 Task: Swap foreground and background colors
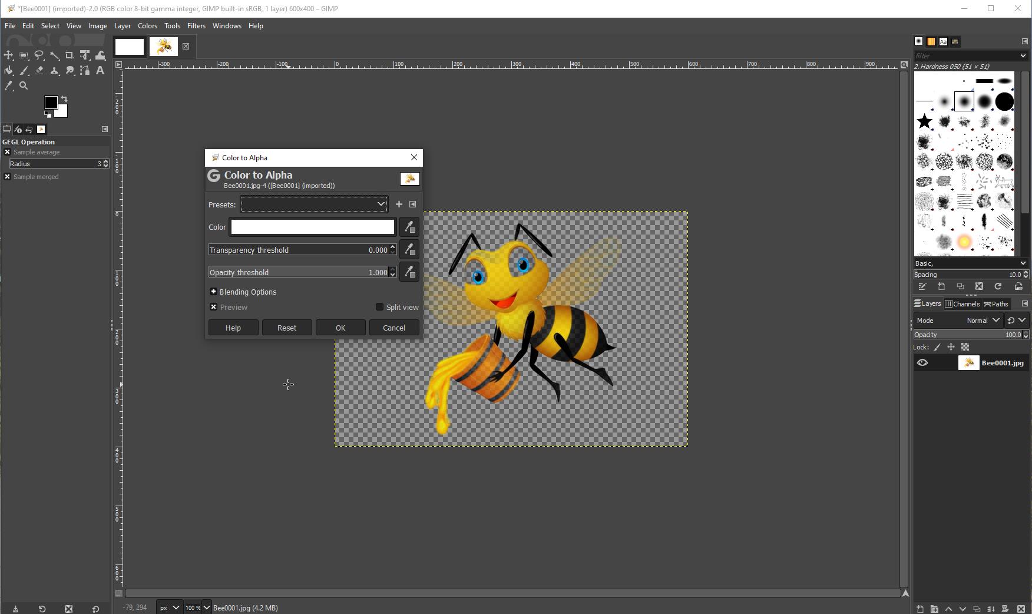(x=64, y=99)
